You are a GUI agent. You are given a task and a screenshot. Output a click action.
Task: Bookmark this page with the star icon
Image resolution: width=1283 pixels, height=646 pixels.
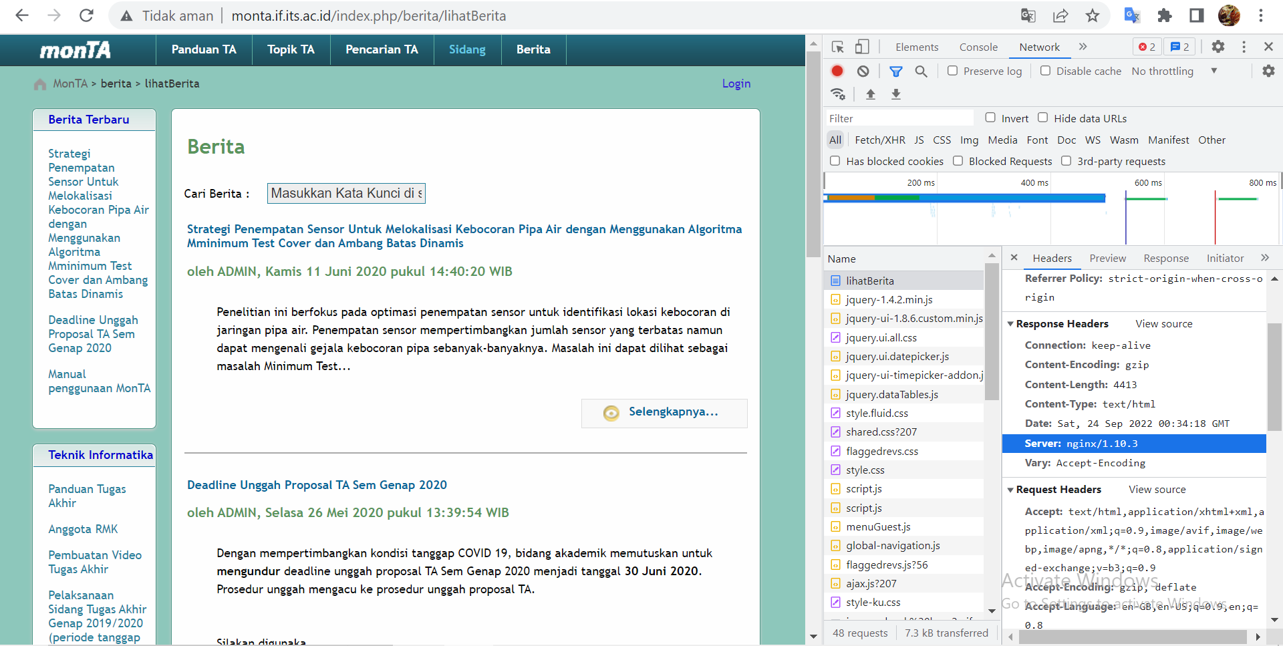(x=1093, y=15)
